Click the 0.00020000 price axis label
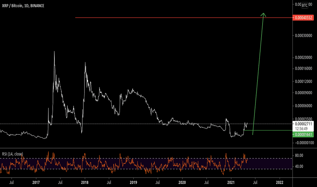The image size is (317, 187). (303, 57)
